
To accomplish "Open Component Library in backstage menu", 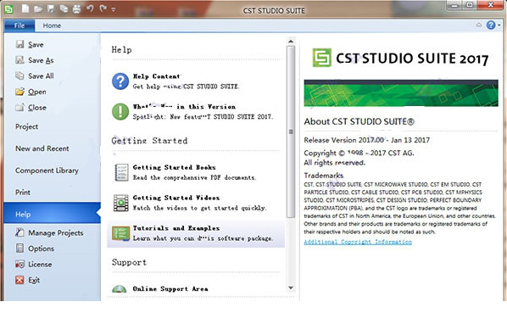I will tap(47, 170).
